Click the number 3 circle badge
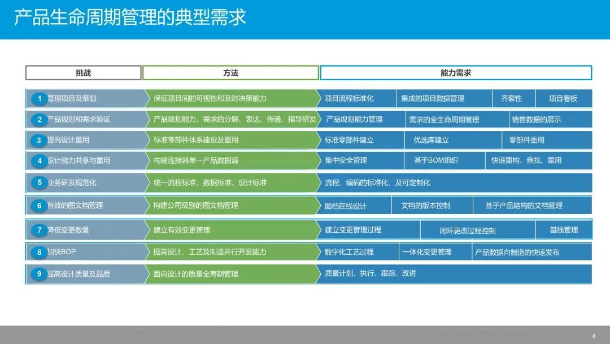This screenshot has height=344, width=610. click(x=40, y=140)
